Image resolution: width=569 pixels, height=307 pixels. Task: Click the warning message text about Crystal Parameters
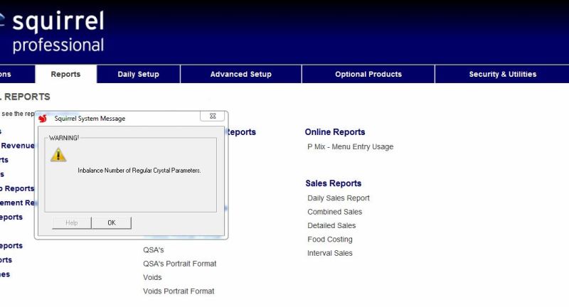pos(139,171)
